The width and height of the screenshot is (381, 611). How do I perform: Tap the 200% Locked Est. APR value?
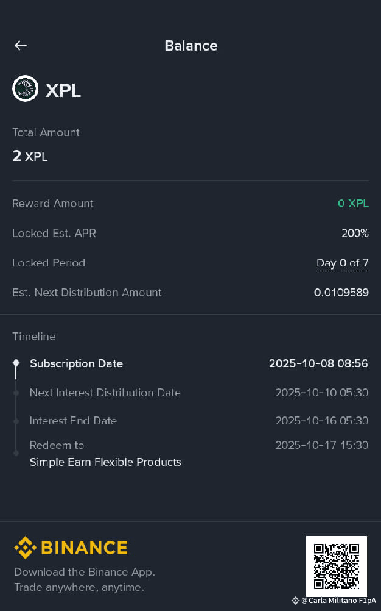(355, 234)
